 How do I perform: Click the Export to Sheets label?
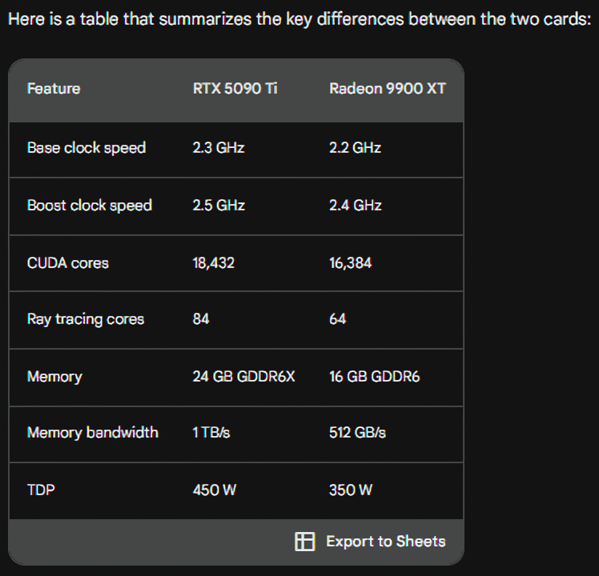click(x=385, y=542)
